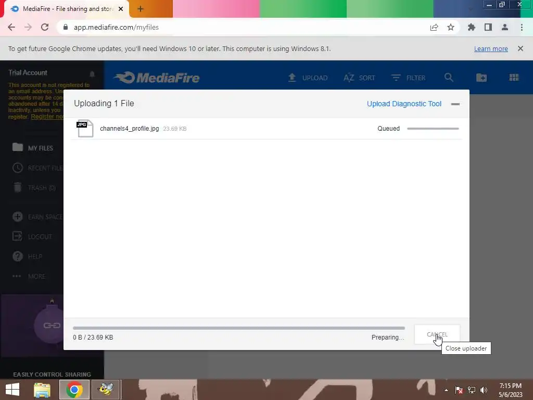Open Chrome extensions puzzle icon
This screenshot has height=400, width=533.
coord(471,27)
